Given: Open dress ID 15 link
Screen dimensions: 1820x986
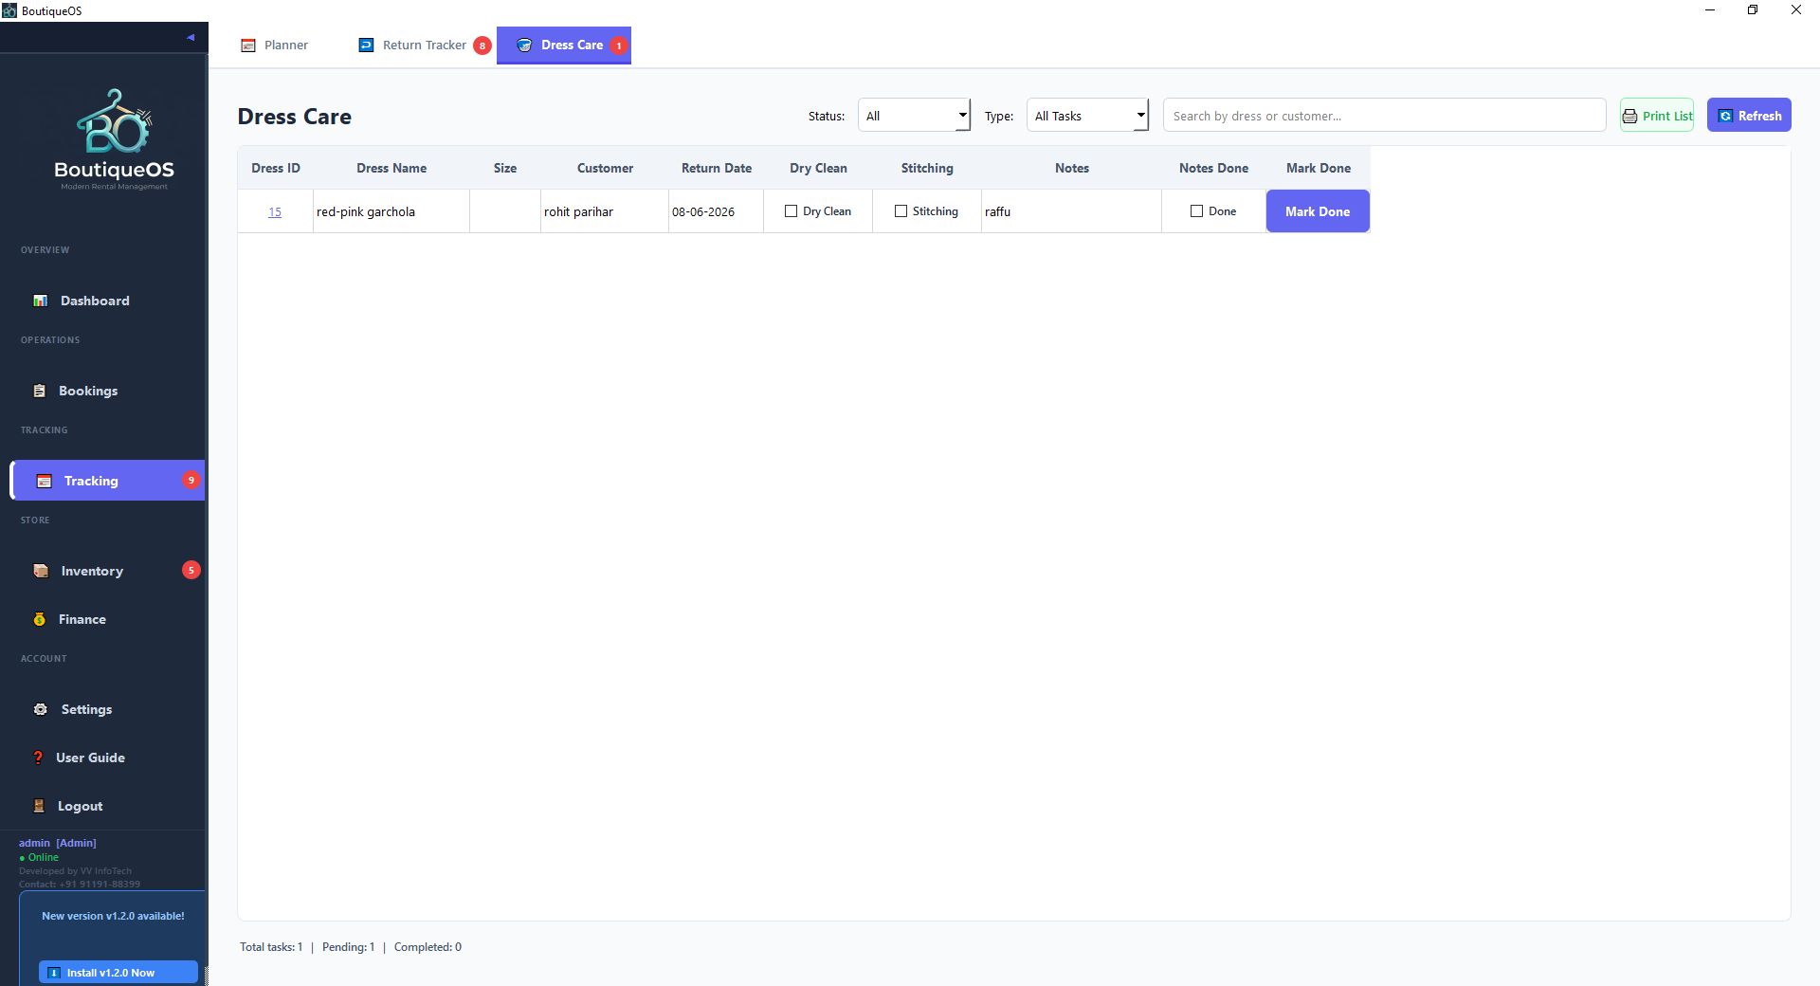Looking at the screenshot, I should (275, 212).
